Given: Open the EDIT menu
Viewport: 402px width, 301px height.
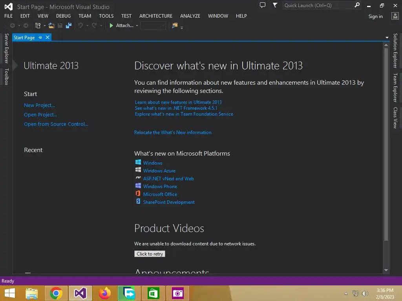Looking at the screenshot, I should pos(25,16).
